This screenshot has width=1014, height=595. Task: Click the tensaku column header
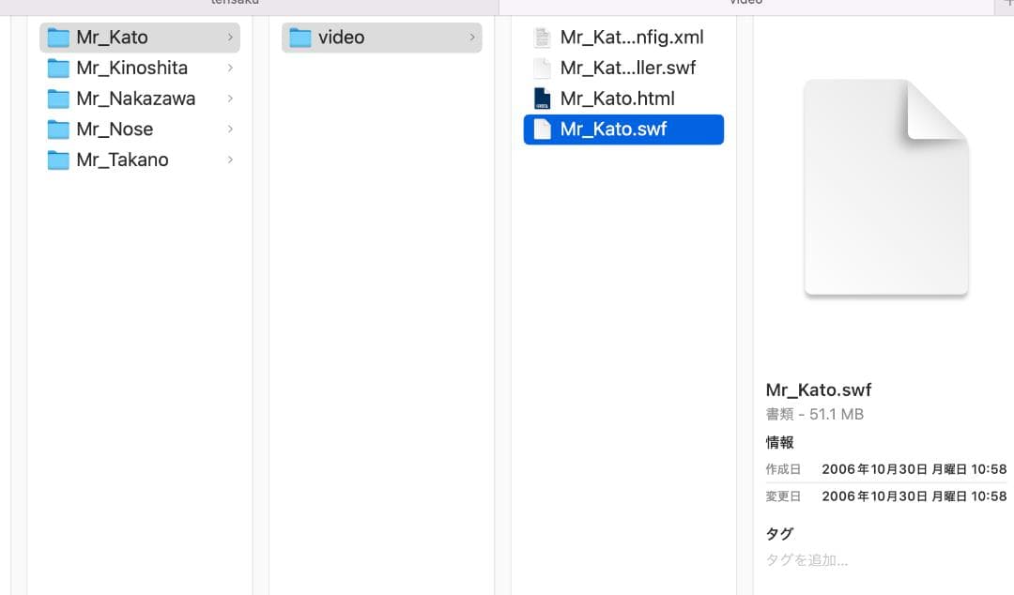pyautogui.click(x=235, y=3)
